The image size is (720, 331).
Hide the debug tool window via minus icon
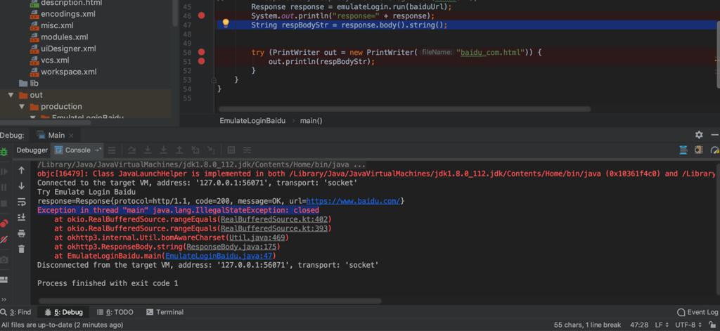pyautogui.click(x=714, y=135)
